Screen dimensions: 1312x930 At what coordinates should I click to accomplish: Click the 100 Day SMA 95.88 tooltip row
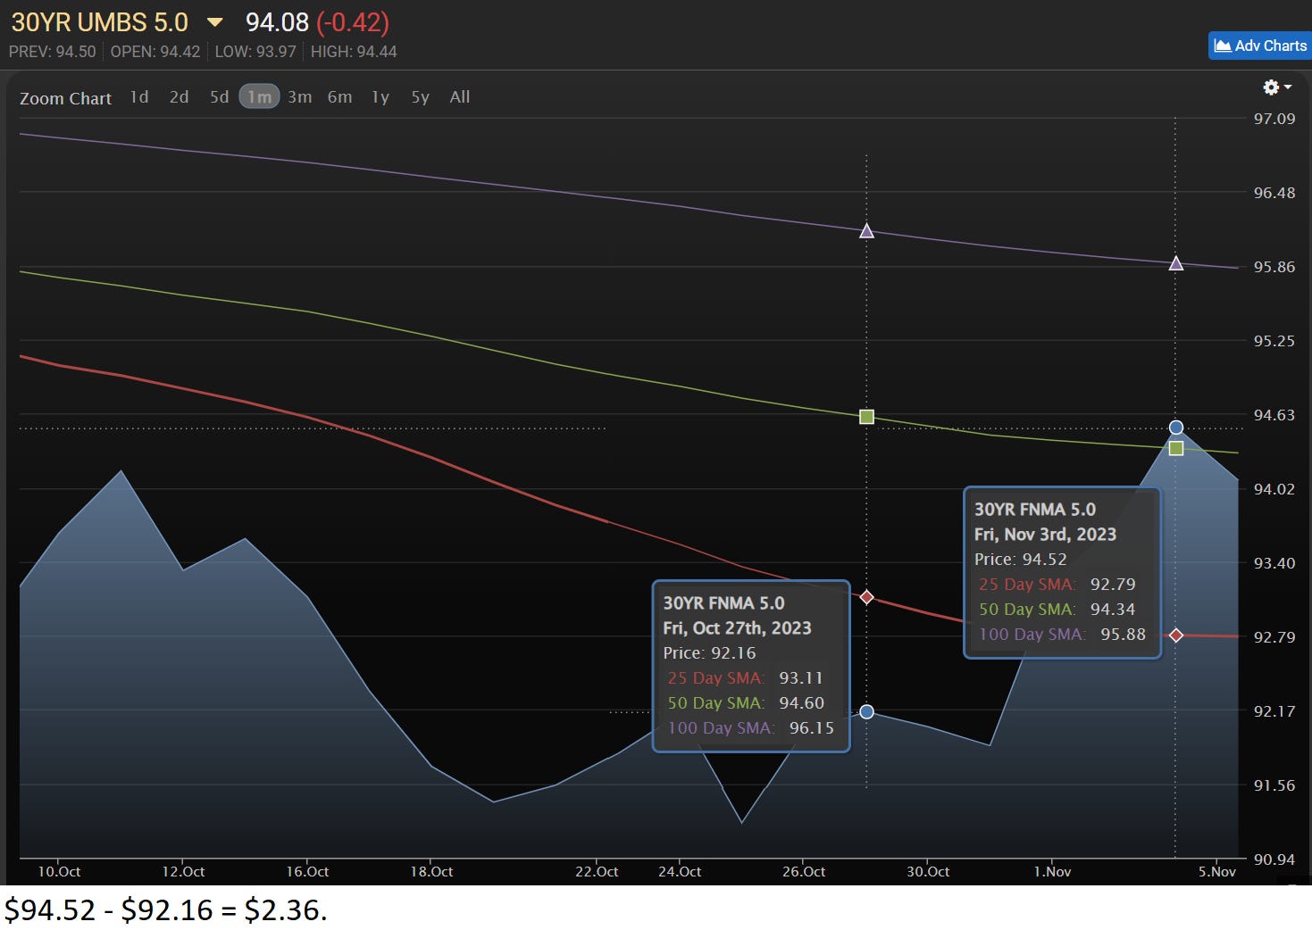(x=1062, y=635)
